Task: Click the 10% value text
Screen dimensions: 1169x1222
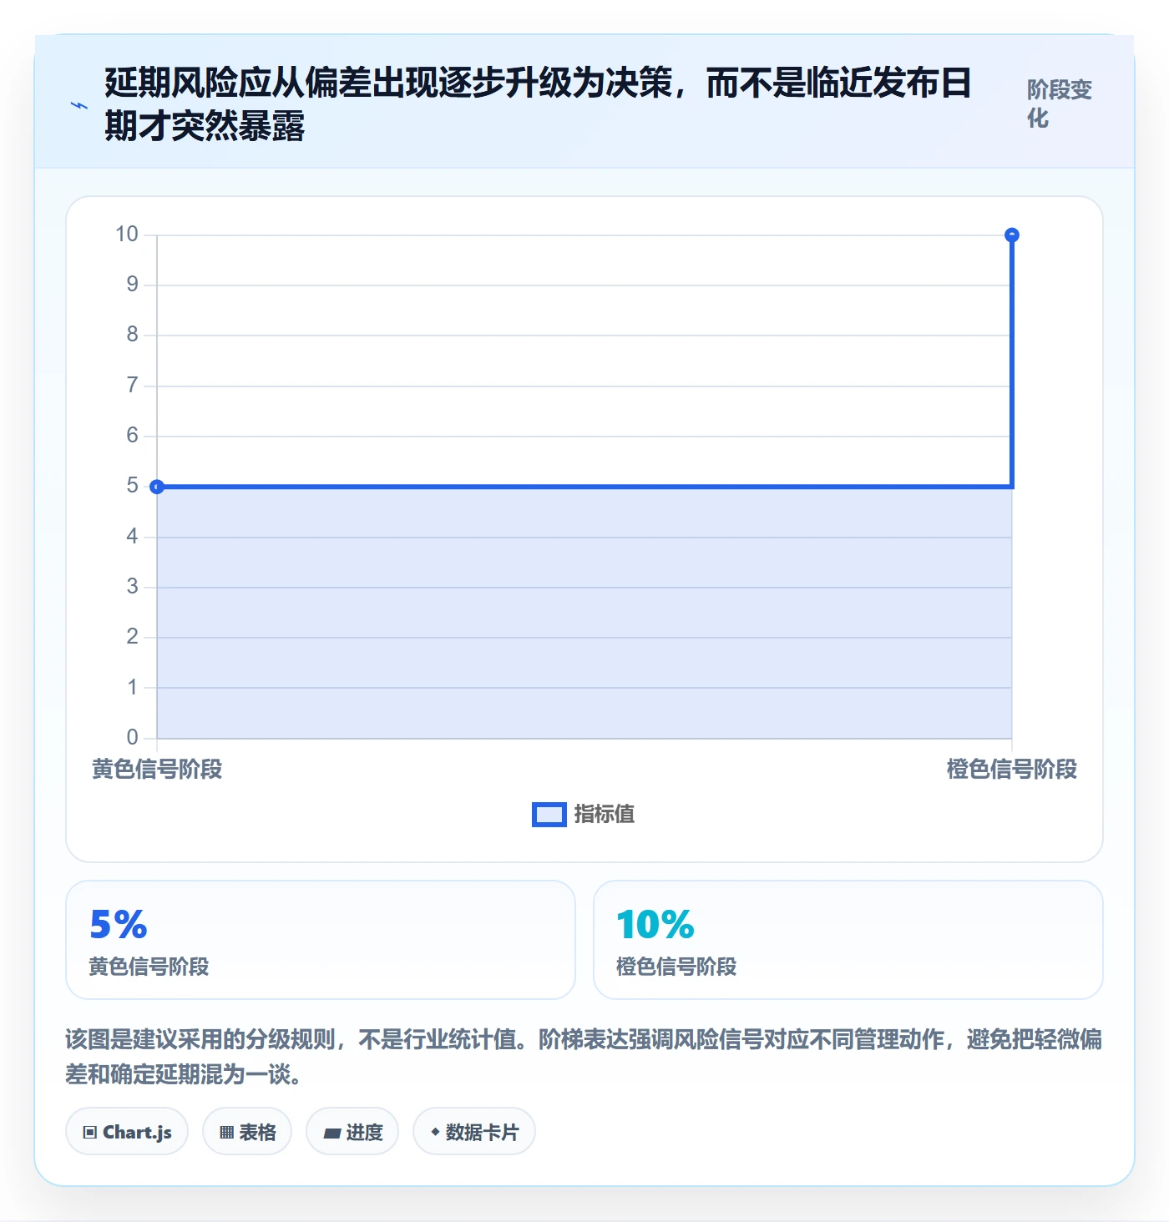Action: pos(655,924)
